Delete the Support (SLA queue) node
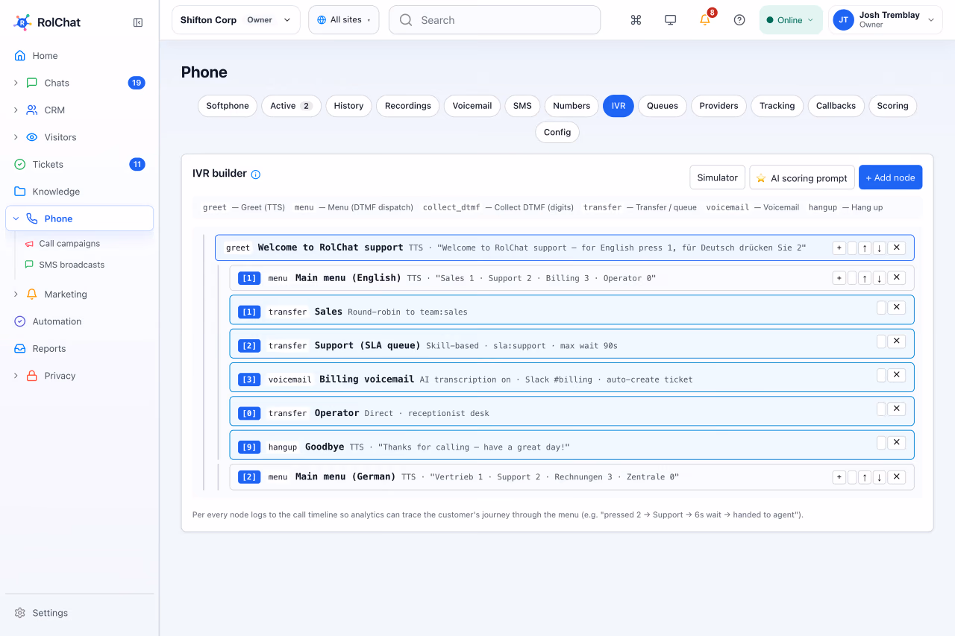955x636 pixels. 897,341
